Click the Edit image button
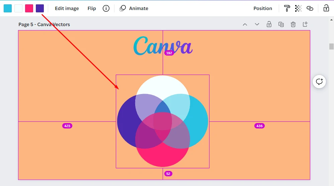Viewport: 334px width, 186px height. tap(67, 8)
